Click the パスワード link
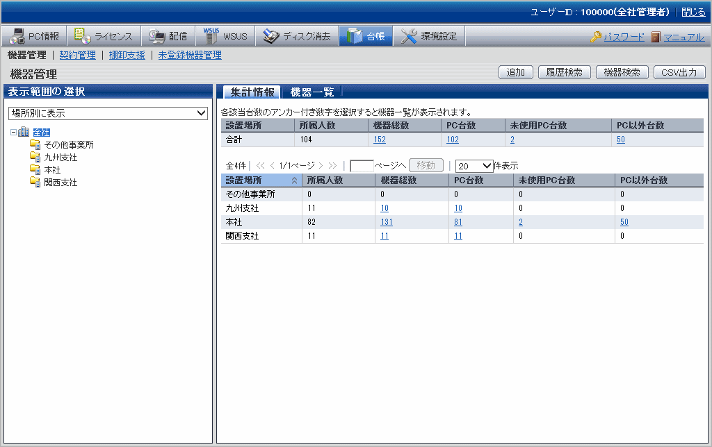712x447 pixels. pyautogui.click(x=624, y=37)
